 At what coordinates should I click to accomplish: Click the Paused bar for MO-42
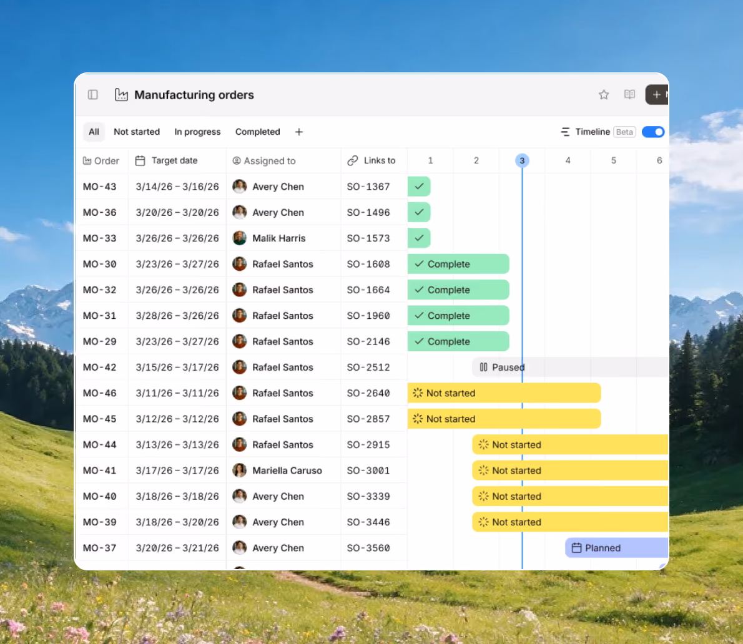(570, 367)
